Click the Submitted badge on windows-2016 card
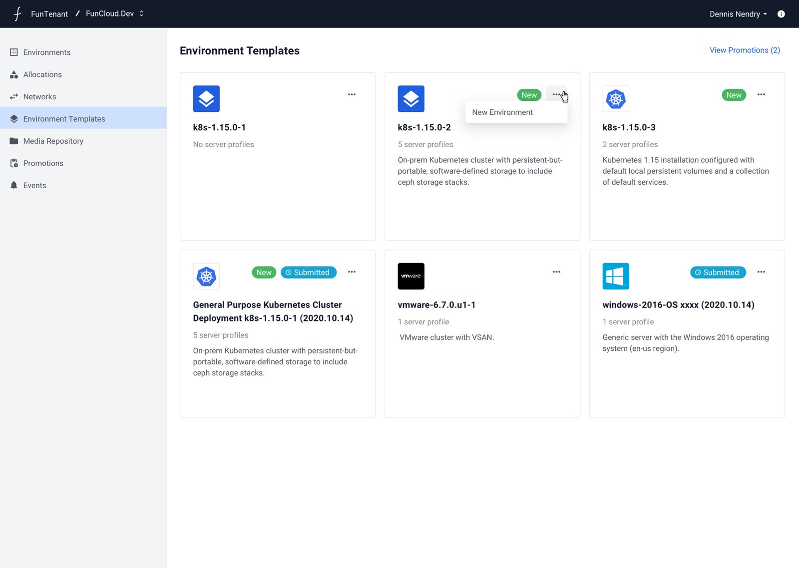799x568 pixels. [718, 273]
